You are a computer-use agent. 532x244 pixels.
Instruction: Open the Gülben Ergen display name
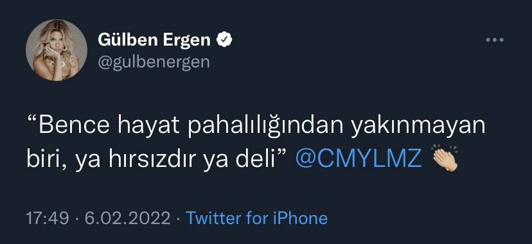coord(154,40)
